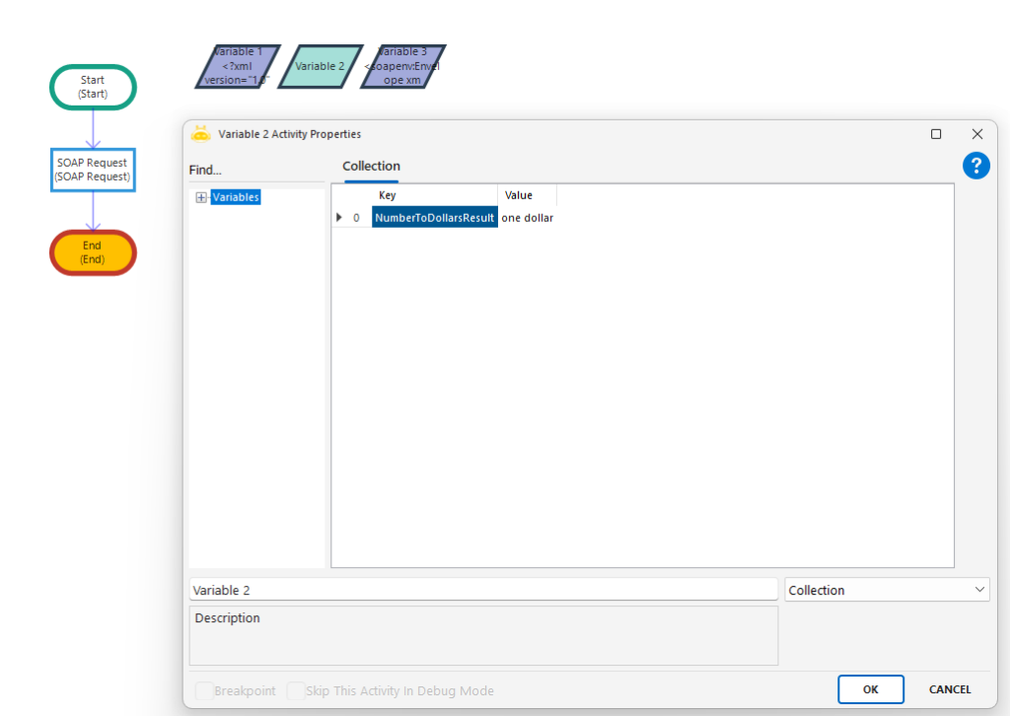This screenshot has height=716, width=1010.
Task: Select the Start node in flowchart
Action: pyautogui.click(x=93, y=87)
